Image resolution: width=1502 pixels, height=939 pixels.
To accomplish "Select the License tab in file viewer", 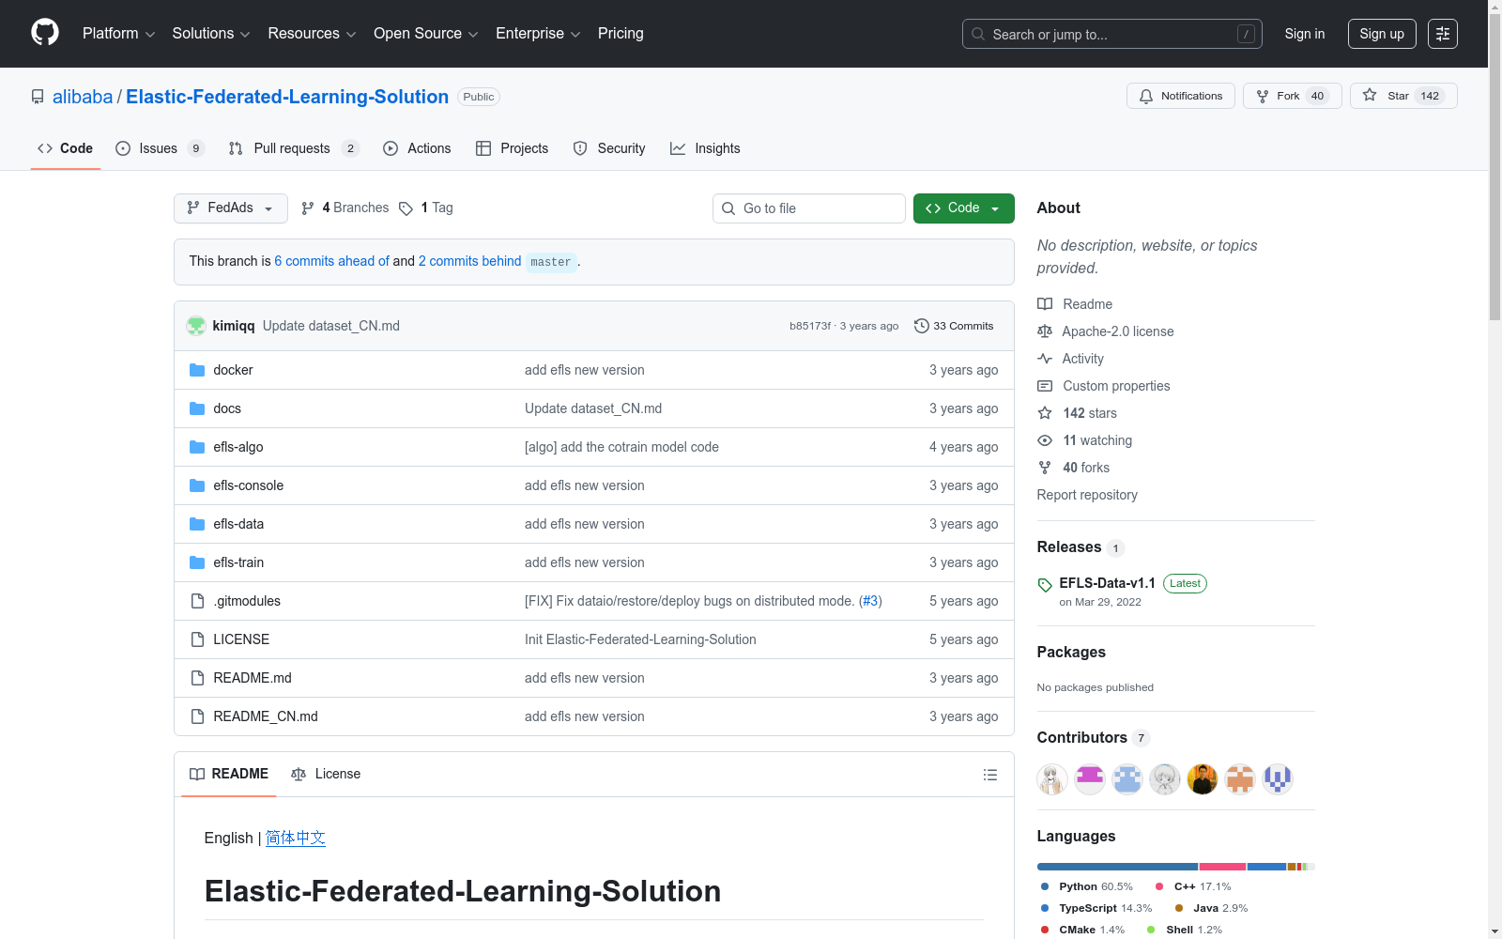I will click(326, 774).
